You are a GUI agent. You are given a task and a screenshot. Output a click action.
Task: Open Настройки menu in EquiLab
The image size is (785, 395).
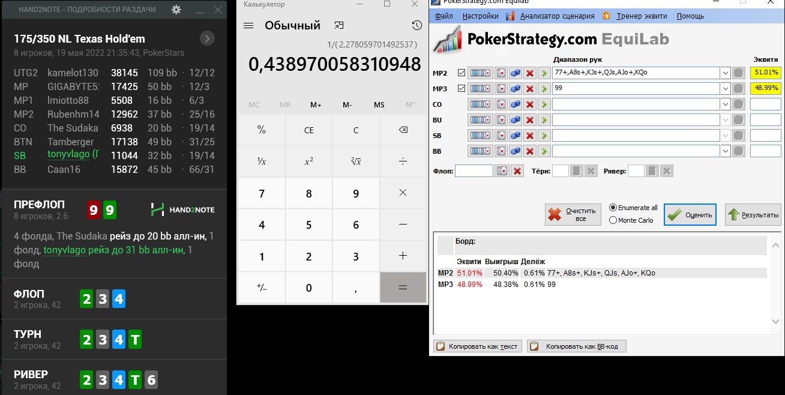coord(481,16)
